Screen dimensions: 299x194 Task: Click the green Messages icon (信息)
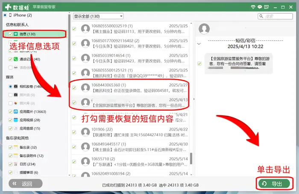tap(16, 34)
